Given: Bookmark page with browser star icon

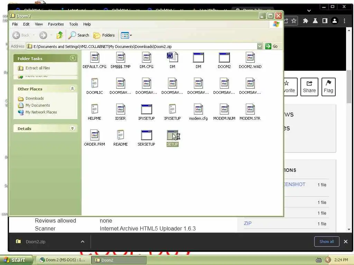Looking at the screenshot, I should [294, 21].
